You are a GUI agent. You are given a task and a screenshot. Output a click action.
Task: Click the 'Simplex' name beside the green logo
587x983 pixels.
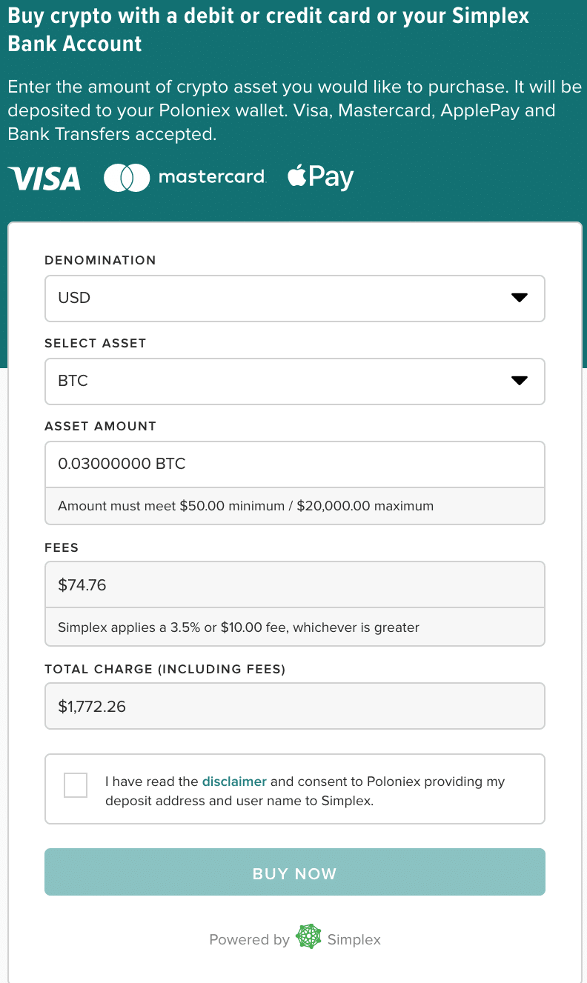coord(354,940)
